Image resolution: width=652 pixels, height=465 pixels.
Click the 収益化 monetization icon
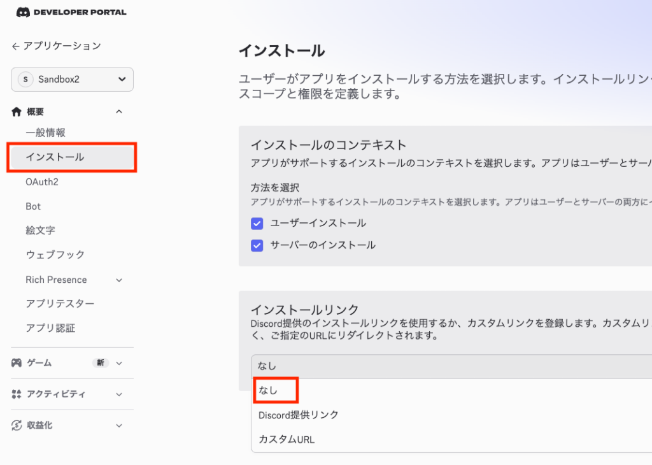click(x=17, y=425)
